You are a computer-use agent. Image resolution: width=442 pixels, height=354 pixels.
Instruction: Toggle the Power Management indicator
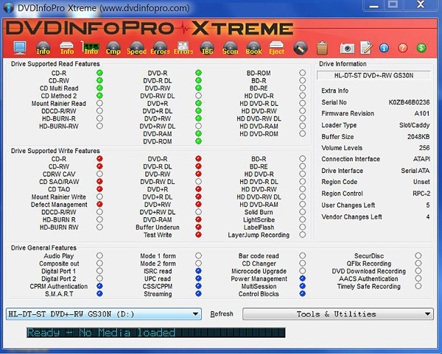tap(303, 278)
